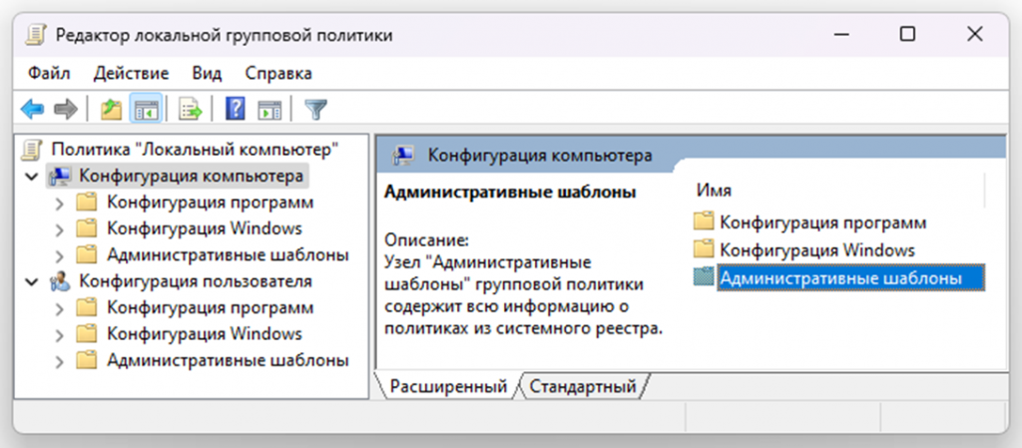Click the Имя column header
1022x448 pixels.
click(714, 190)
